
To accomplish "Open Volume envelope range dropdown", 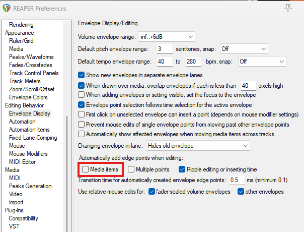I will pyautogui.click(x=167, y=37).
